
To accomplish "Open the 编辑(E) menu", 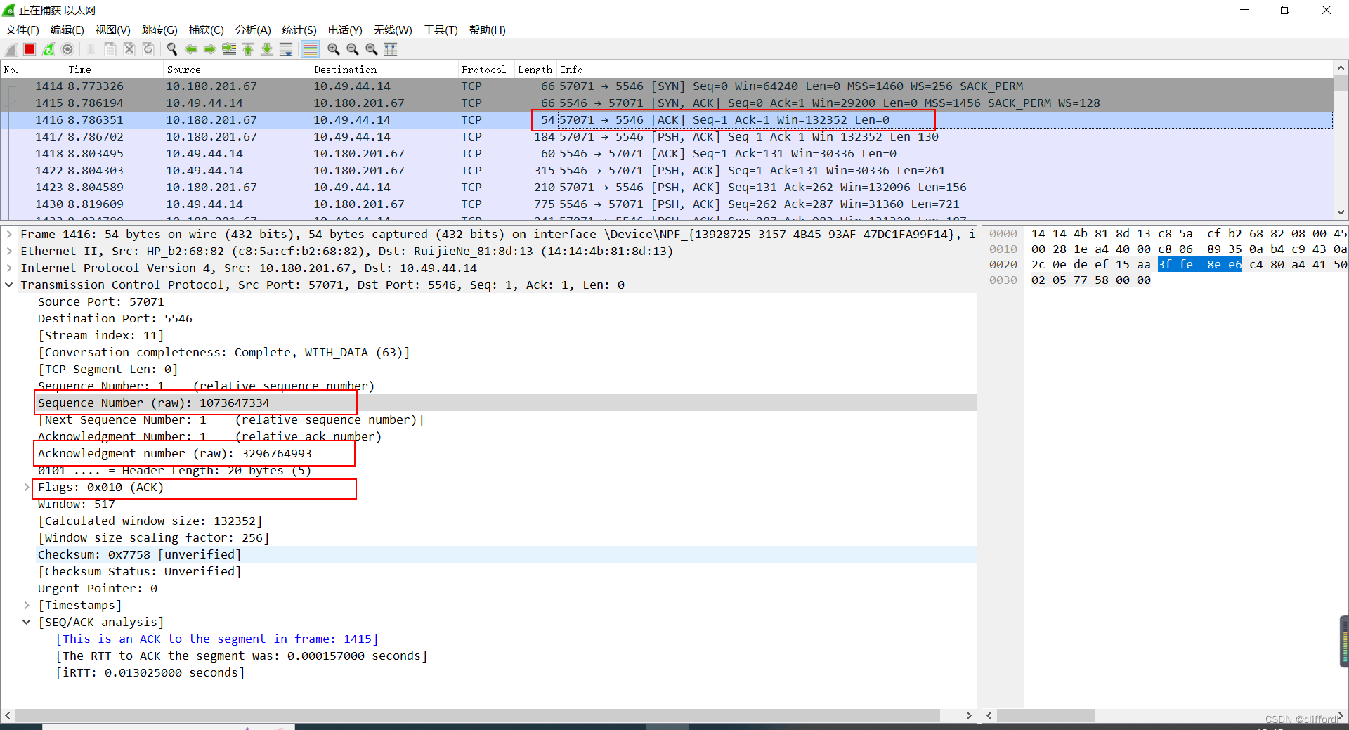I will 67,30.
